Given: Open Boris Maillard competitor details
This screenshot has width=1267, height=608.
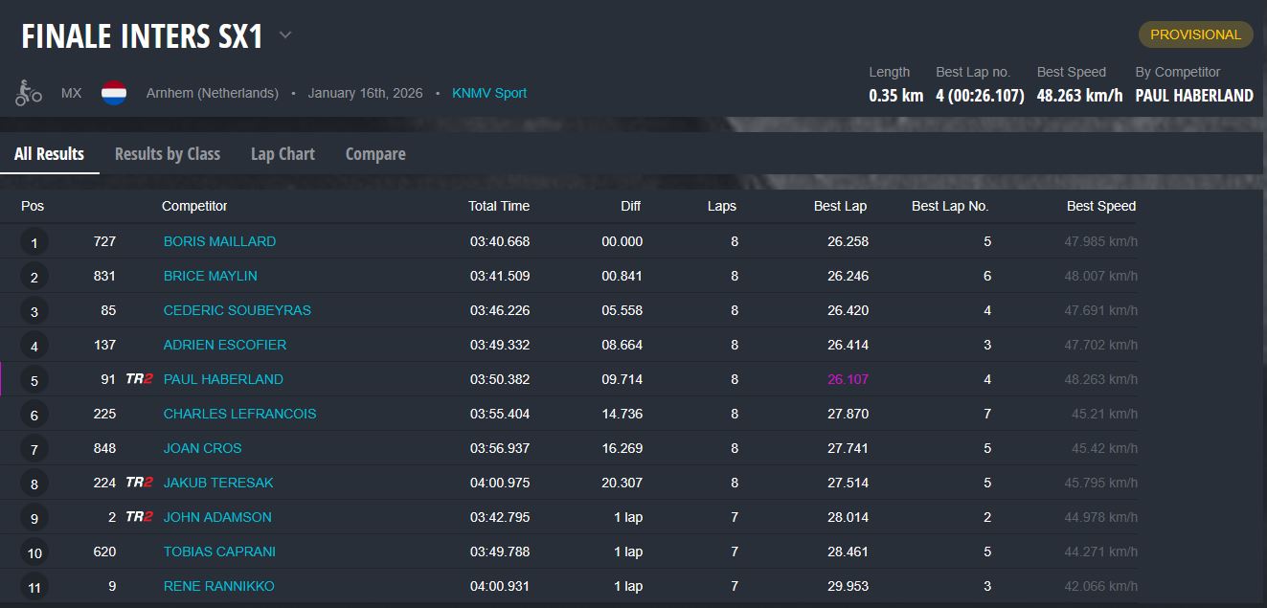Looking at the screenshot, I should click(219, 241).
